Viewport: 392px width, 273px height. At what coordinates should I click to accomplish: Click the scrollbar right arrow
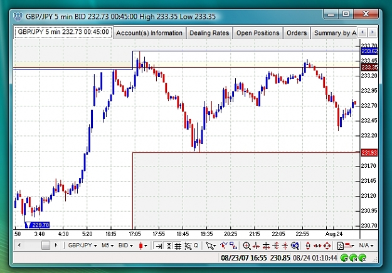point(56,245)
